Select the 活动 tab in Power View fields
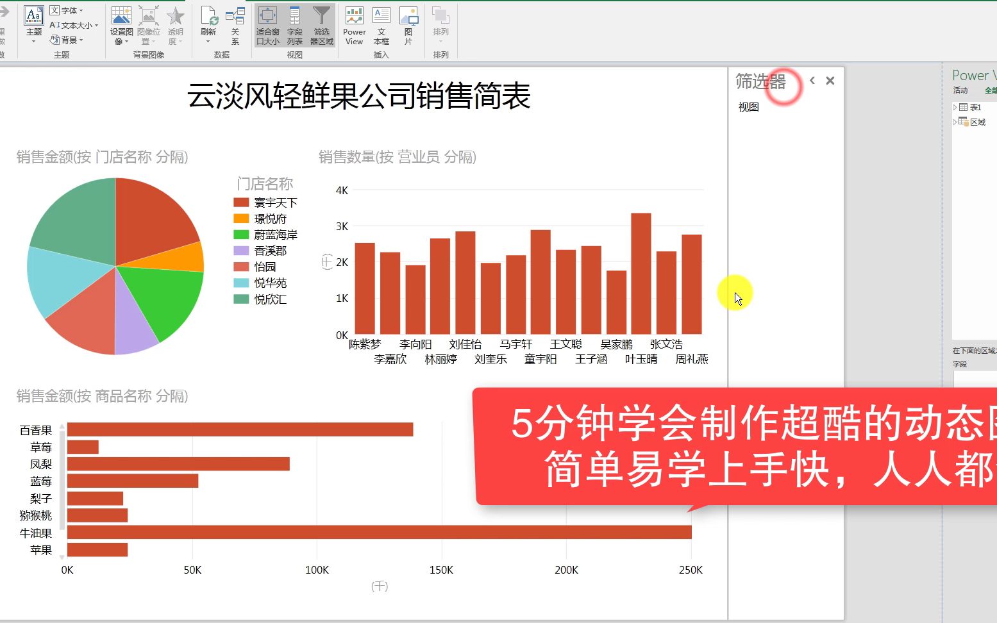The height and width of the screenshot is (623, 997). 960,90
